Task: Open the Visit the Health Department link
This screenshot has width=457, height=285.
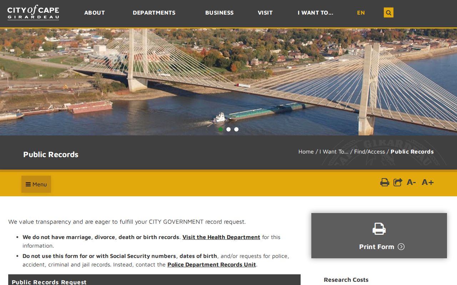Action: coord(221,237)
